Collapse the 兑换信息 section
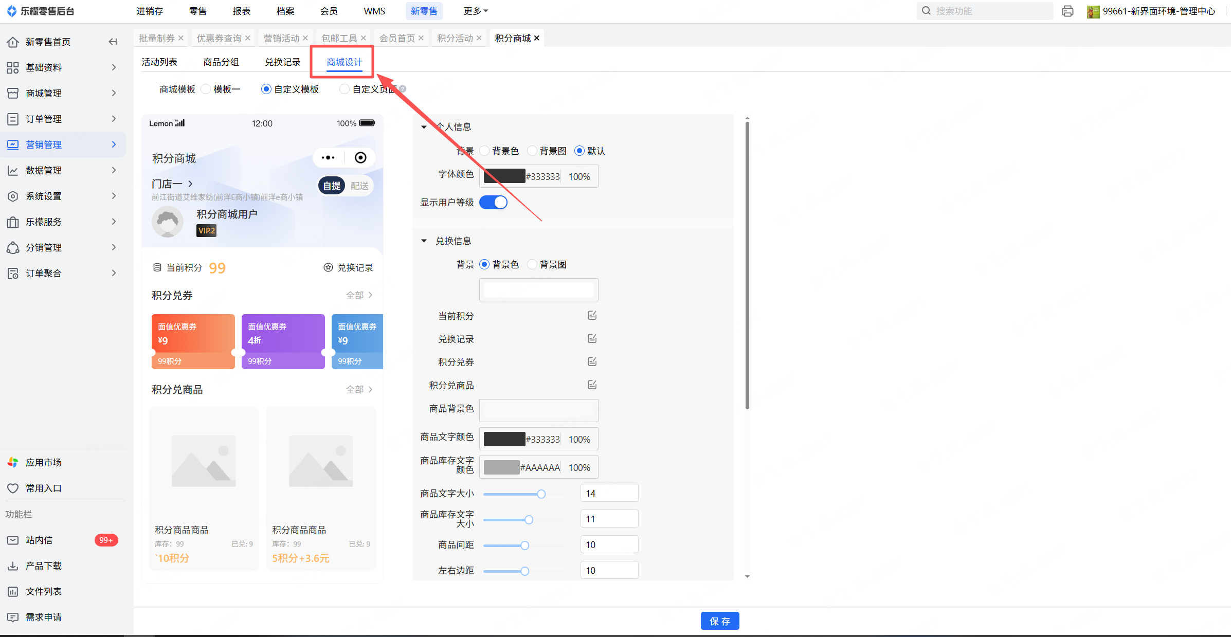Image resolution: width=1231 pixels, height=637 pixels. pyautogui.click(x=424, y=241)
